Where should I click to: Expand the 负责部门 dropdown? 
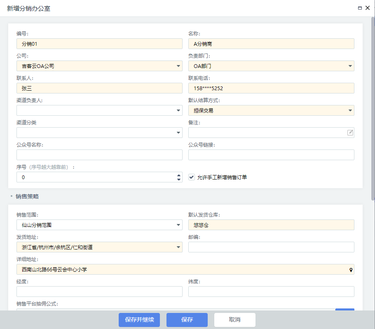350,66
